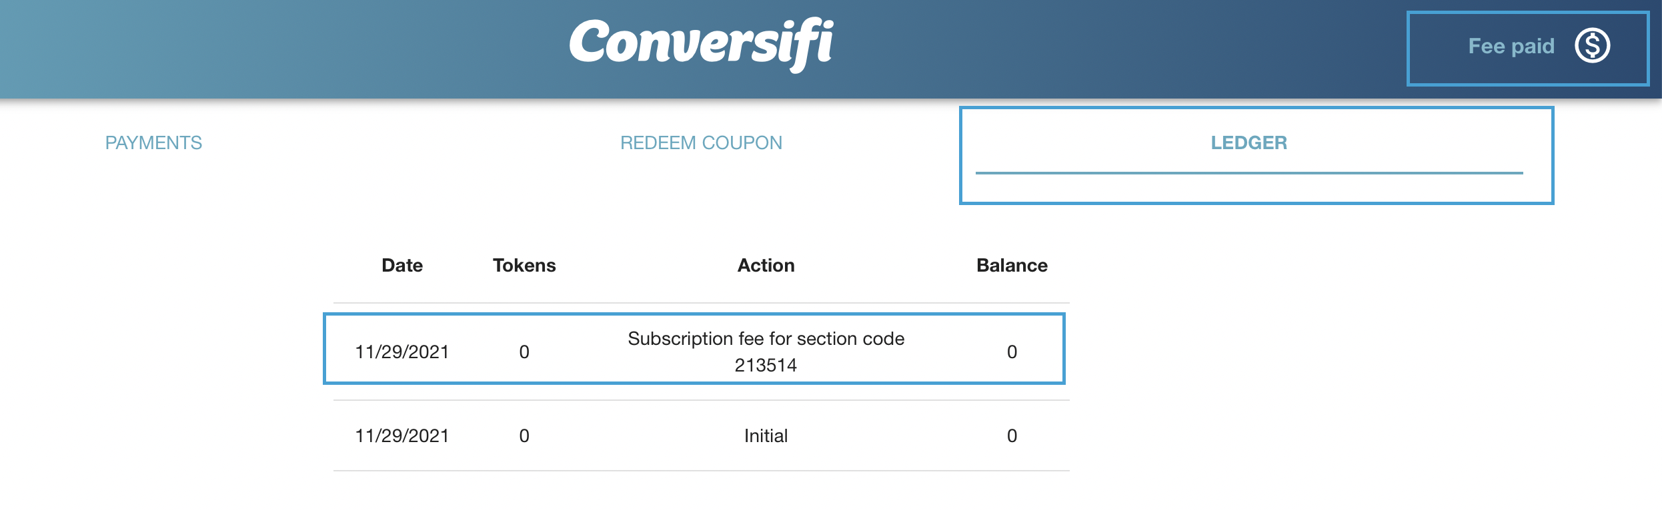Click the Date column header

401,265
